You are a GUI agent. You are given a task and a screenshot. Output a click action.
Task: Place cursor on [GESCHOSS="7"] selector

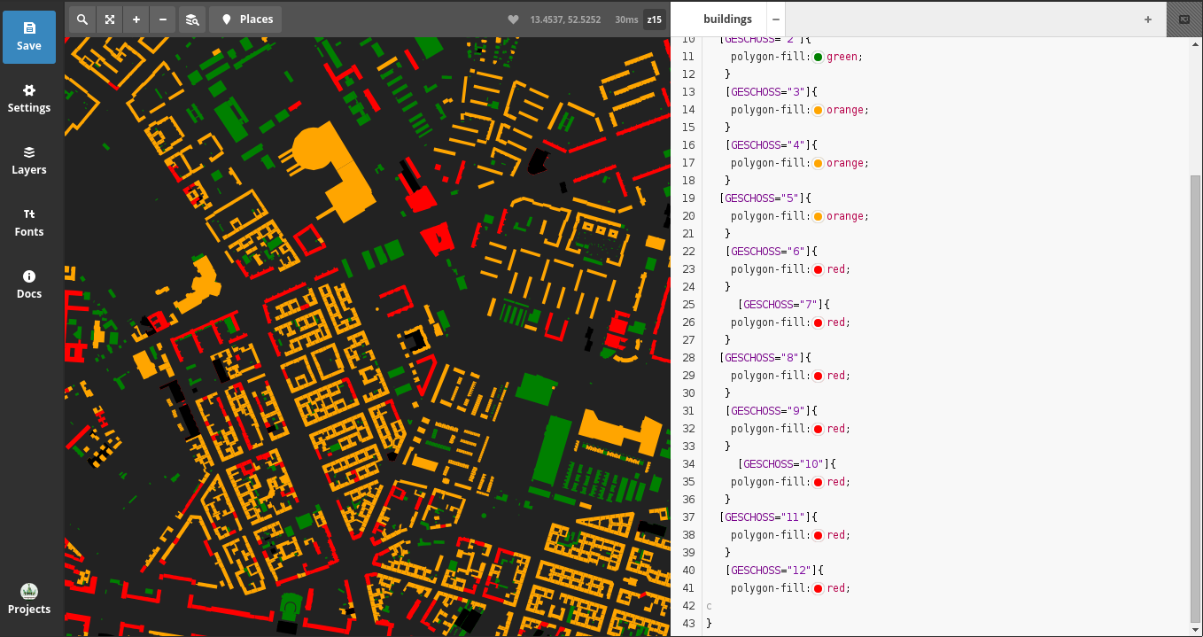780,305
